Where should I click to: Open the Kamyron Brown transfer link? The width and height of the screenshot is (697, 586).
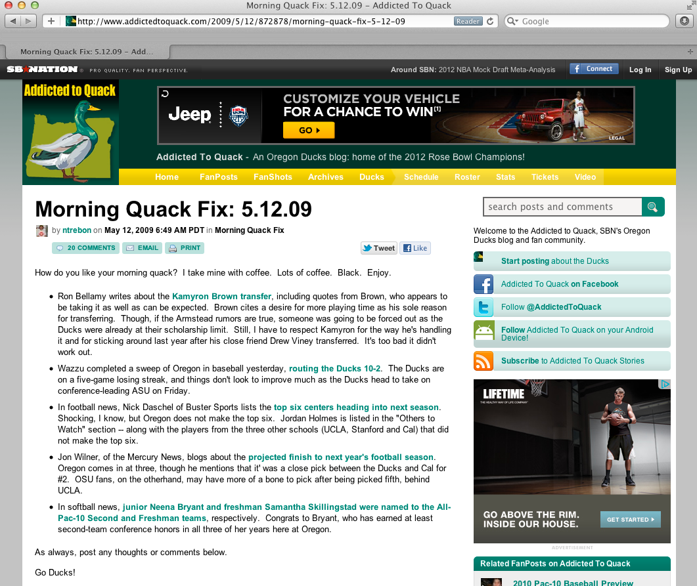221,296
